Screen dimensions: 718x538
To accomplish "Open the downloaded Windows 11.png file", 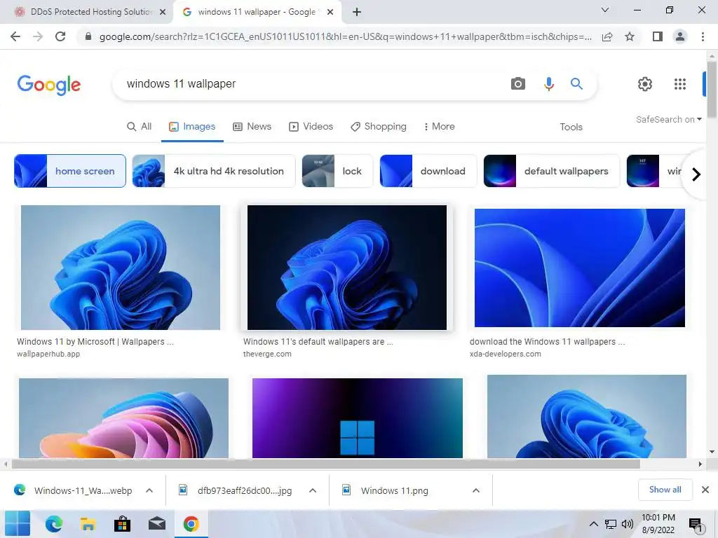I will coord(394,490).
